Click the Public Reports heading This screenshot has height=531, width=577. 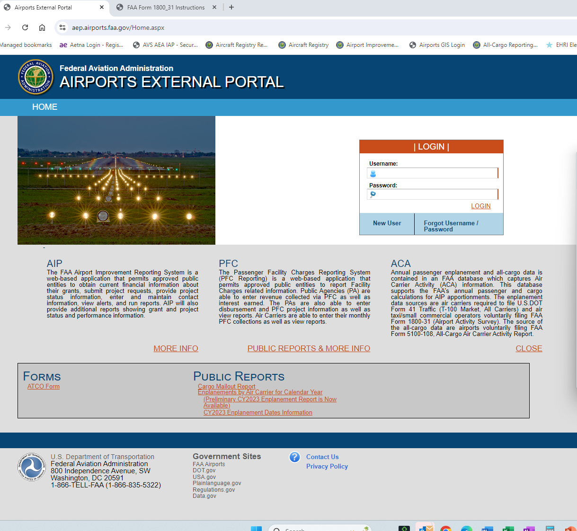(x=239, y=377)
